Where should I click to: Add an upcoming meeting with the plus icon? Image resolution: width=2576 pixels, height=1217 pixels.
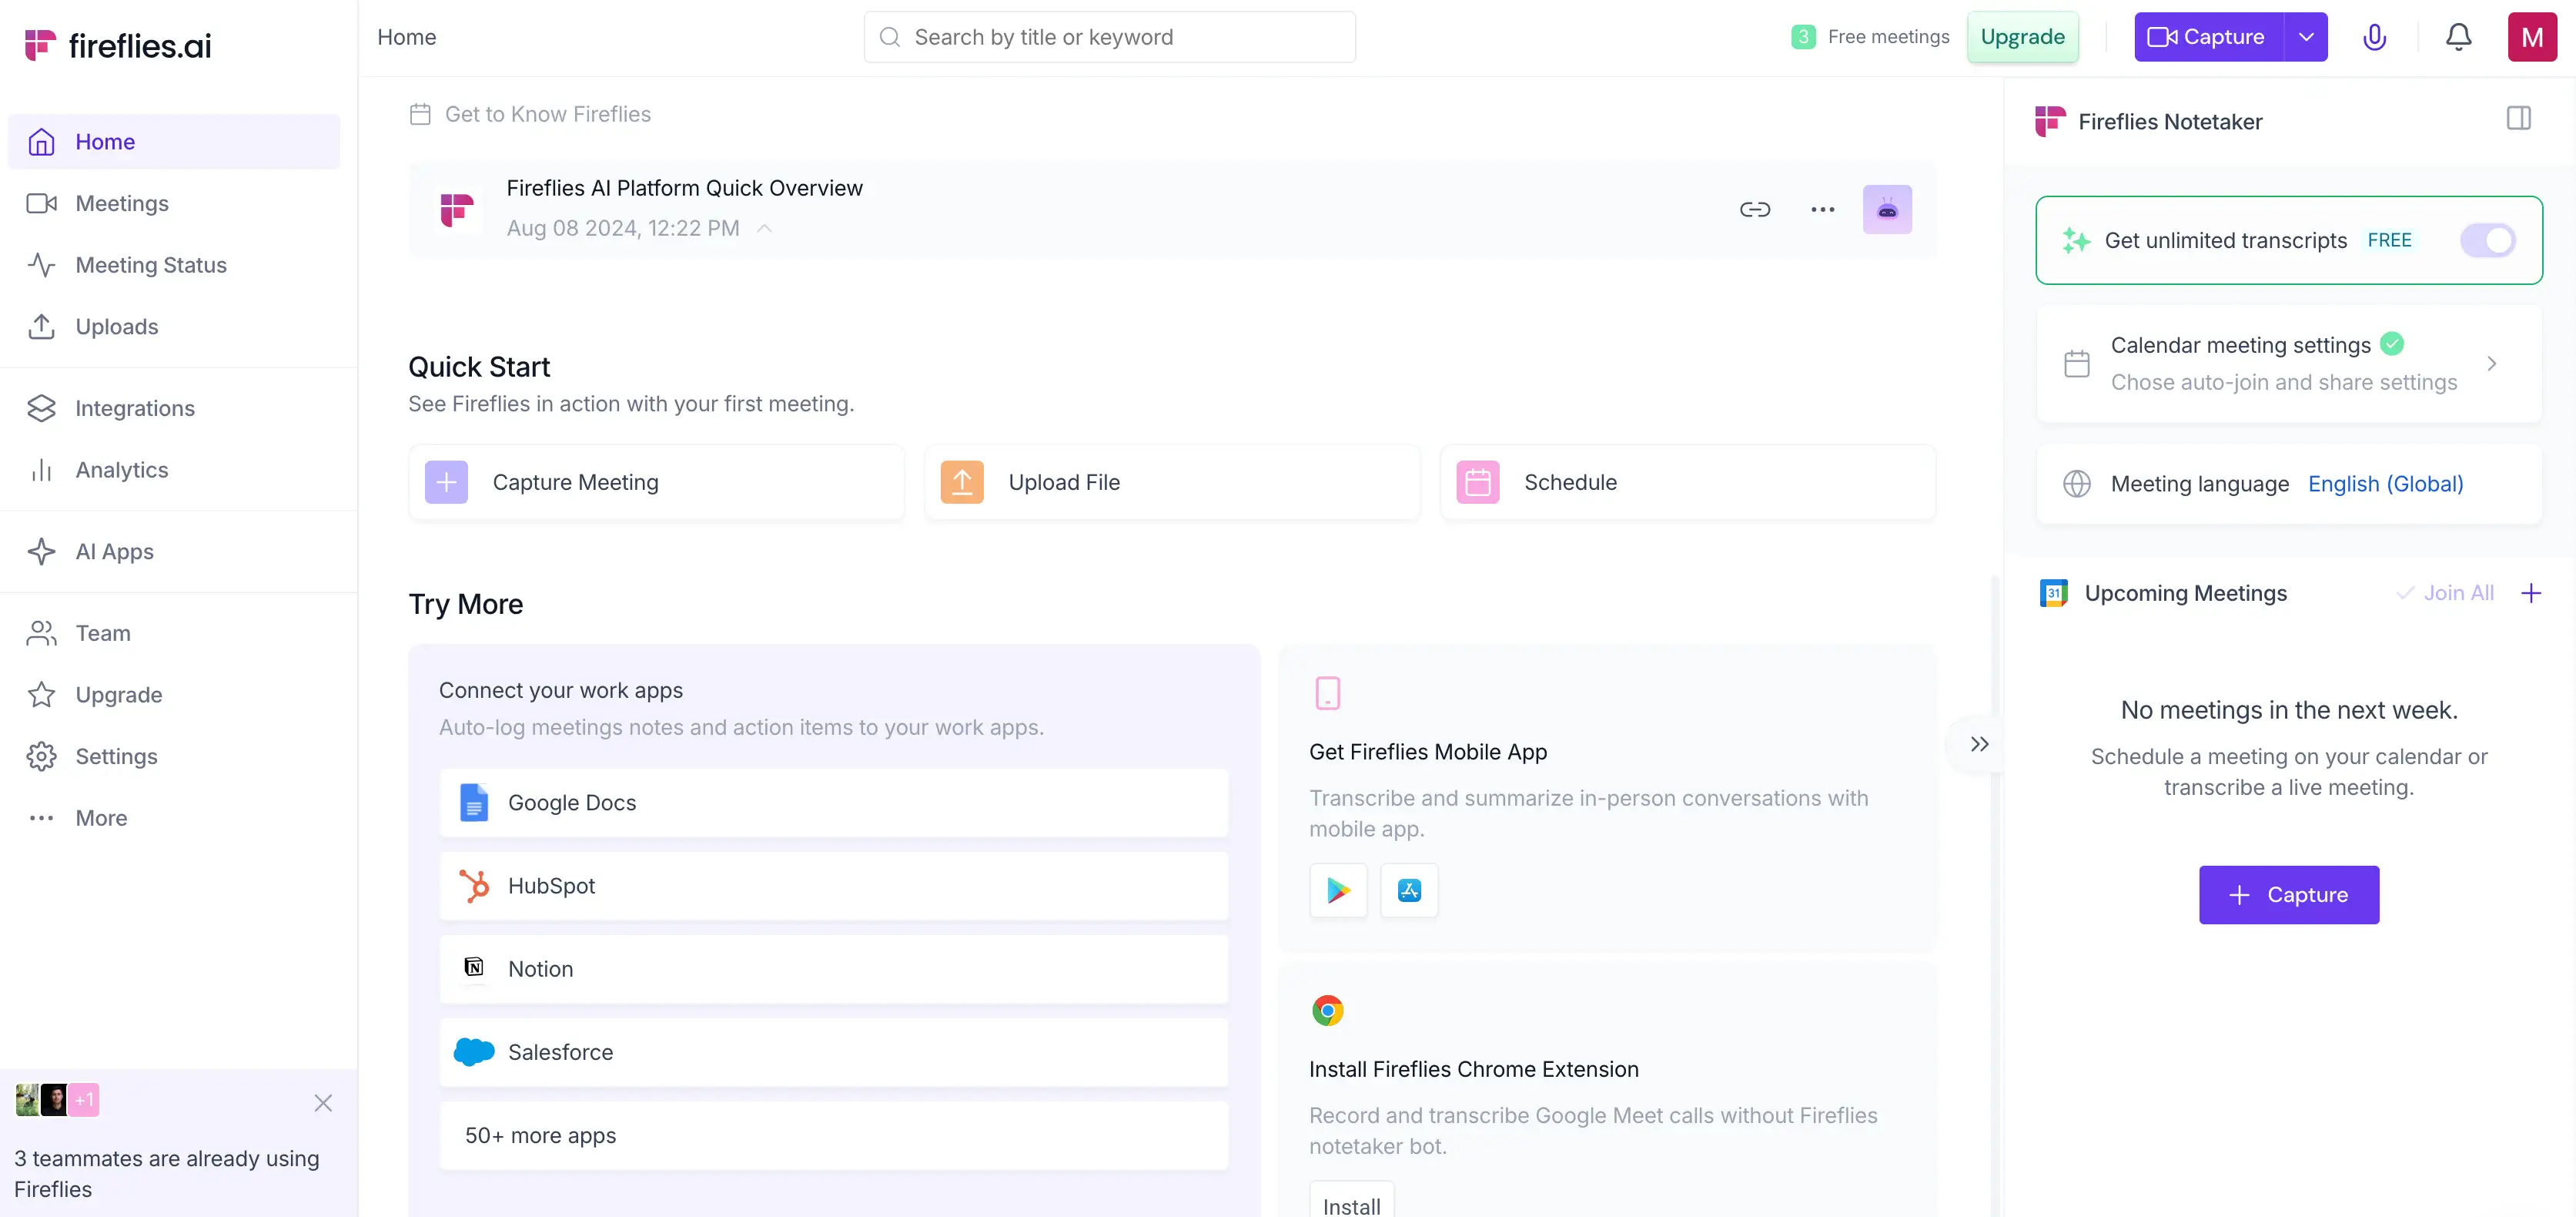pyautogui.click(x=2531, y=594)
